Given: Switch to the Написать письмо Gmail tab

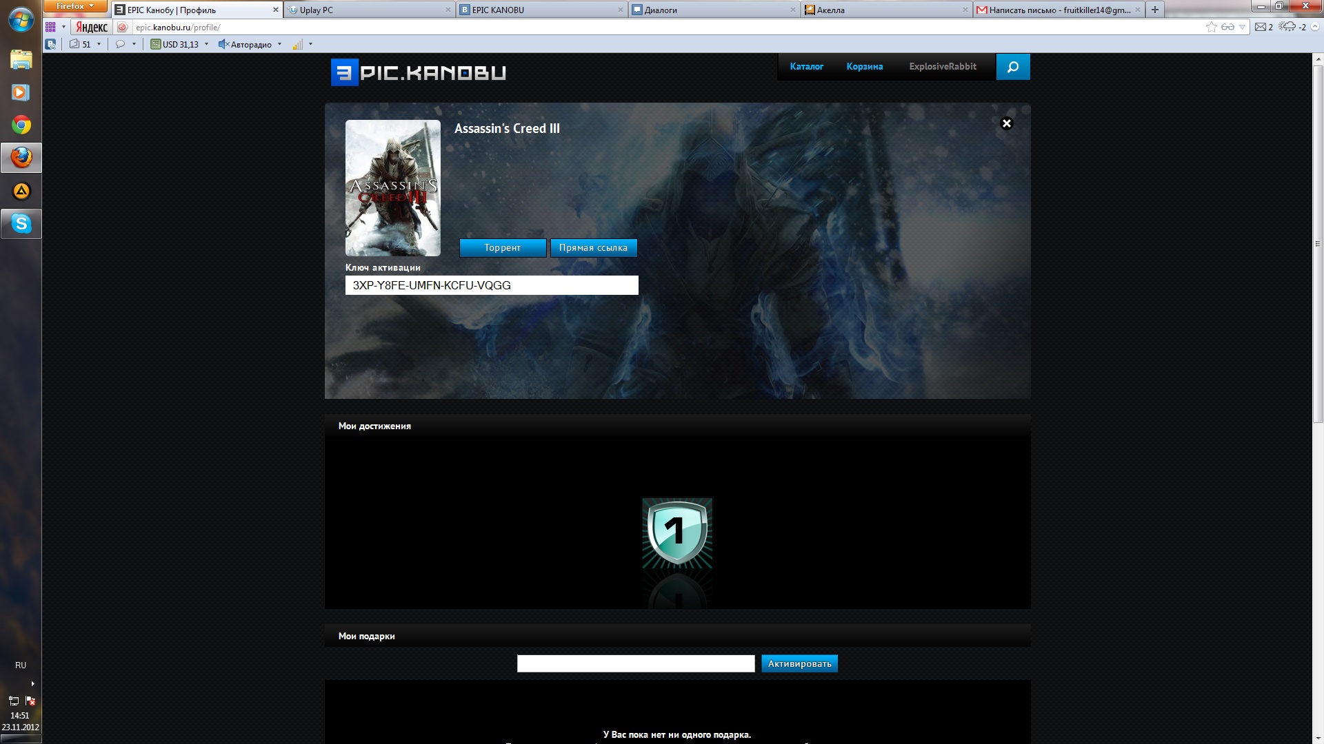Looking at the screenshot, I should tap(1059, 10).
